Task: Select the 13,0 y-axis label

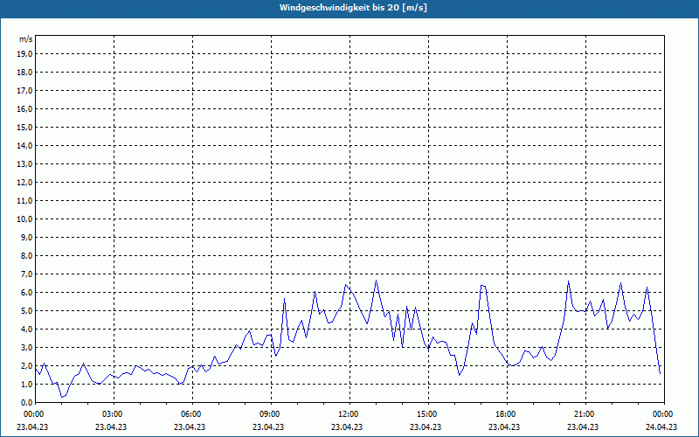Action: point(24,164)
